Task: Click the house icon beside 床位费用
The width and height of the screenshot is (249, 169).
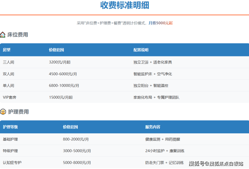Action: [x=3, y=35]
